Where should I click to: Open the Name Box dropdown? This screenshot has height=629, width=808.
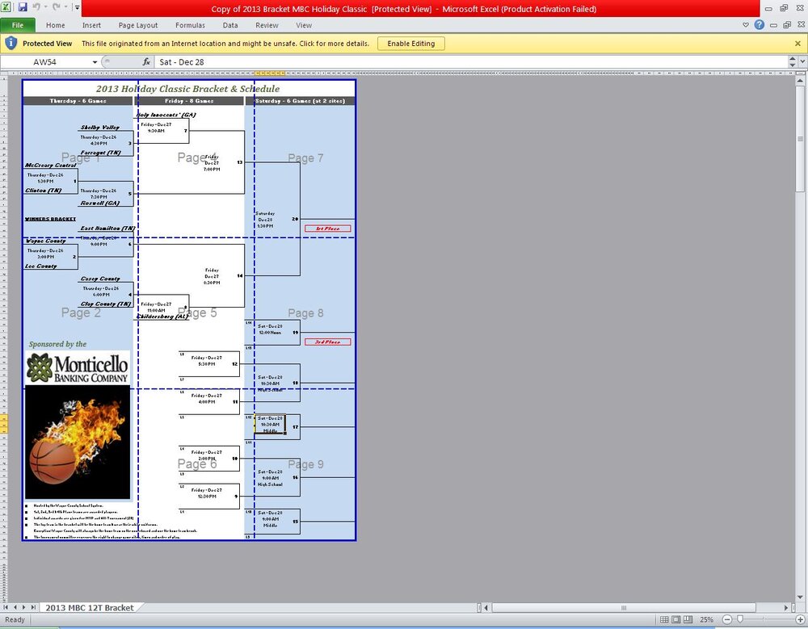tap(95, 62)
